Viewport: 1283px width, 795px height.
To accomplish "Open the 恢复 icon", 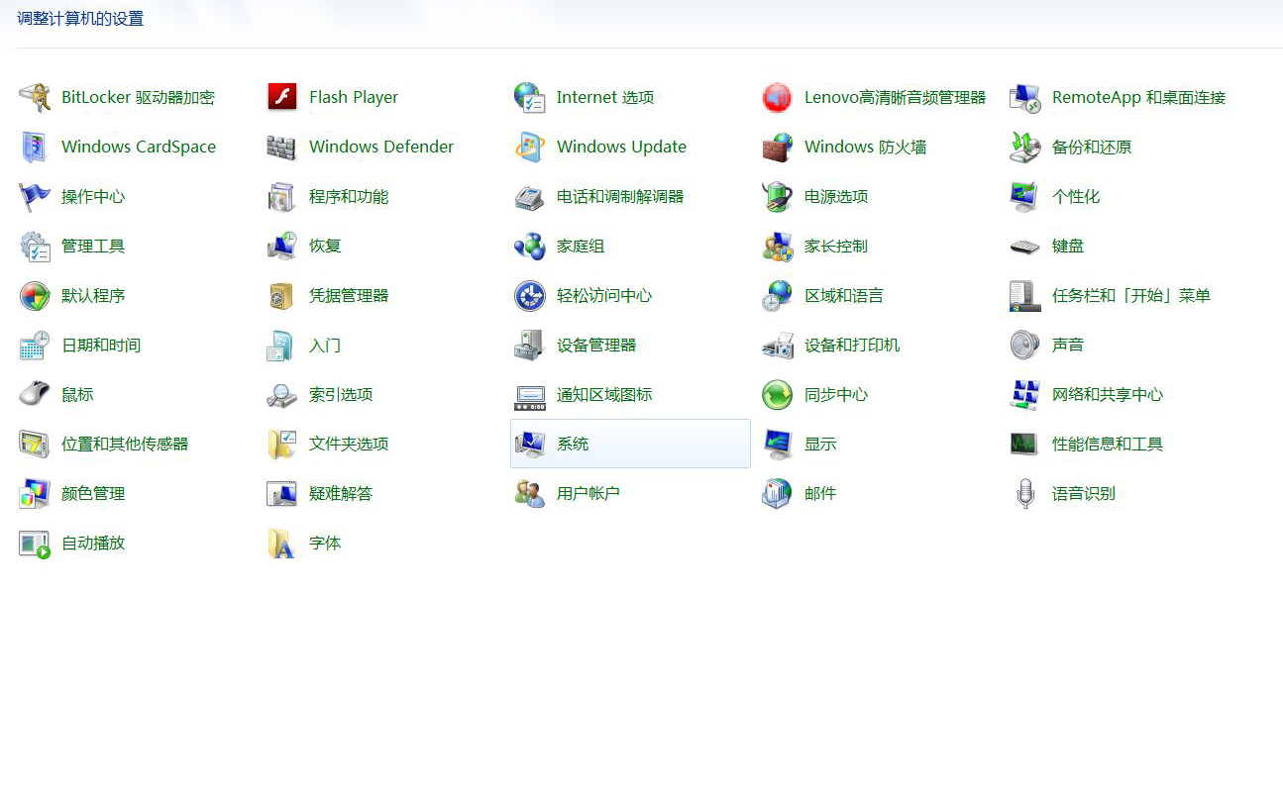I will click(282, 246).
